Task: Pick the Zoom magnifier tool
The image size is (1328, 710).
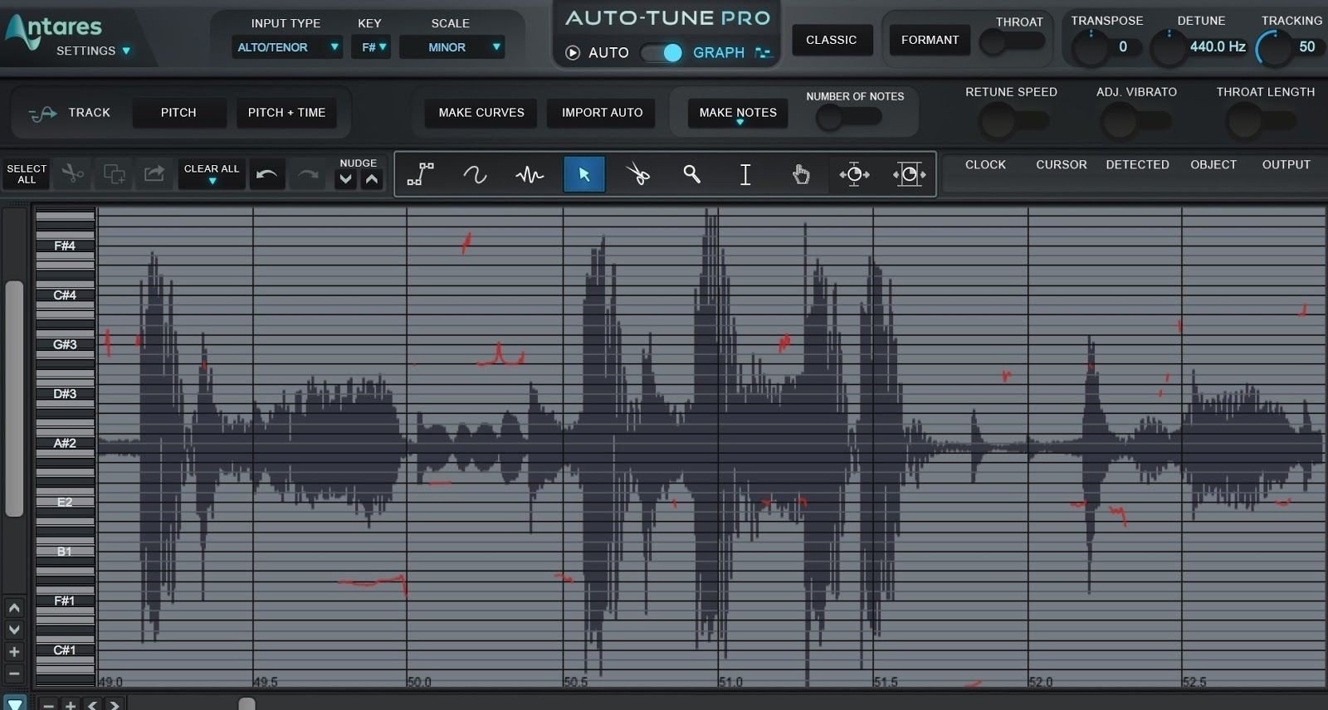Action: (691, 174)
